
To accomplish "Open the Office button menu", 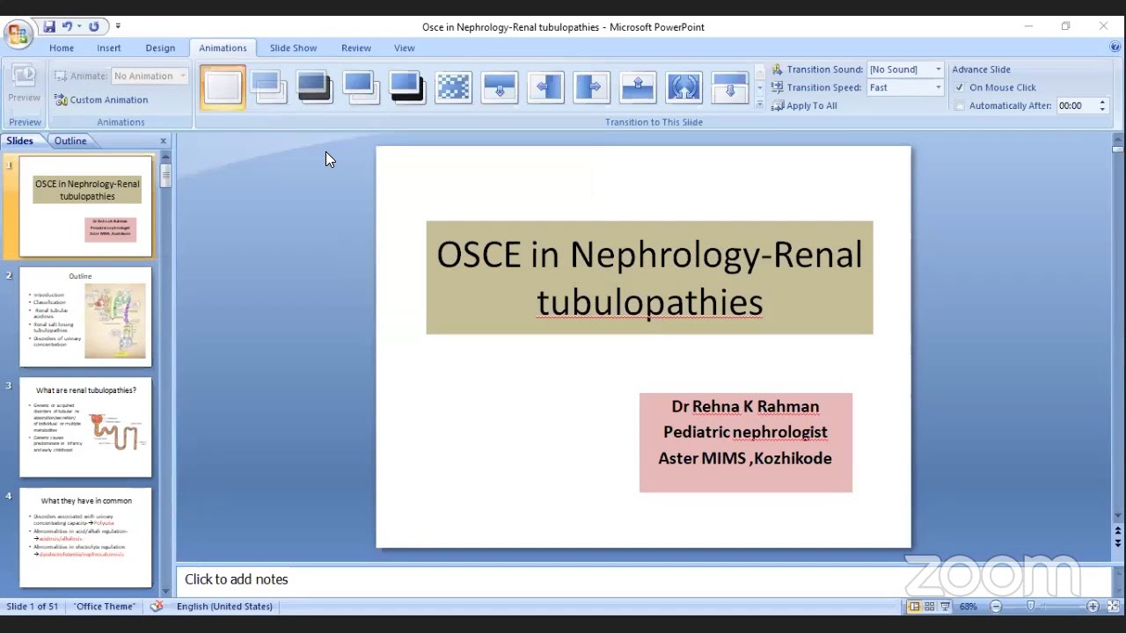I will (18, 34).
